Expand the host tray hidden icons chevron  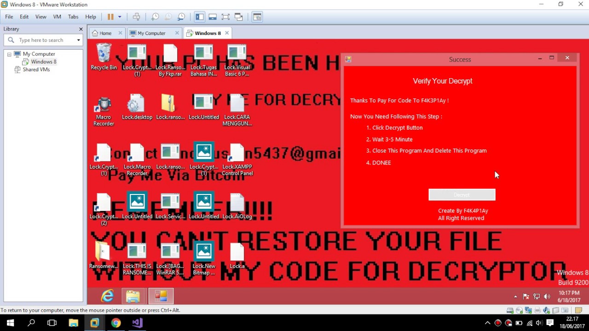[488, 323]
